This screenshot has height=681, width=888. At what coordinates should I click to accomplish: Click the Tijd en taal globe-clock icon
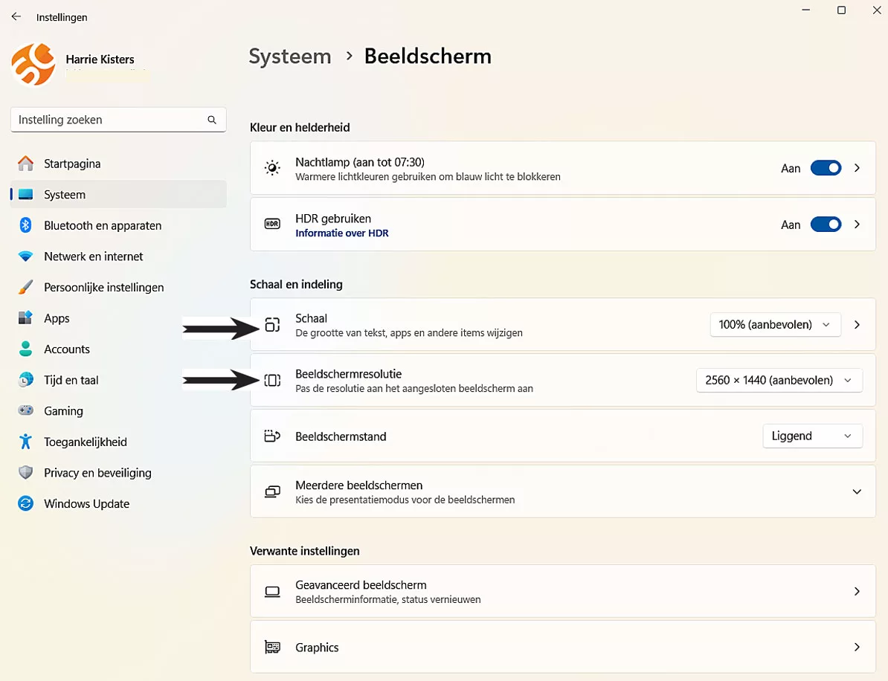pyautogui.click(x=25, y=380)
